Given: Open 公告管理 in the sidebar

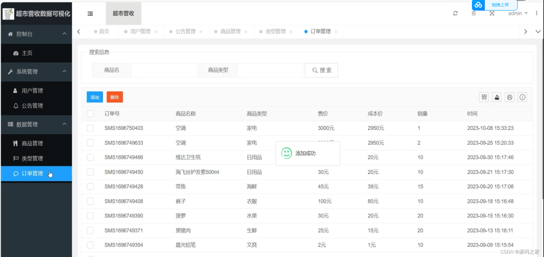Looking at the screenshot, I should 36,106.
